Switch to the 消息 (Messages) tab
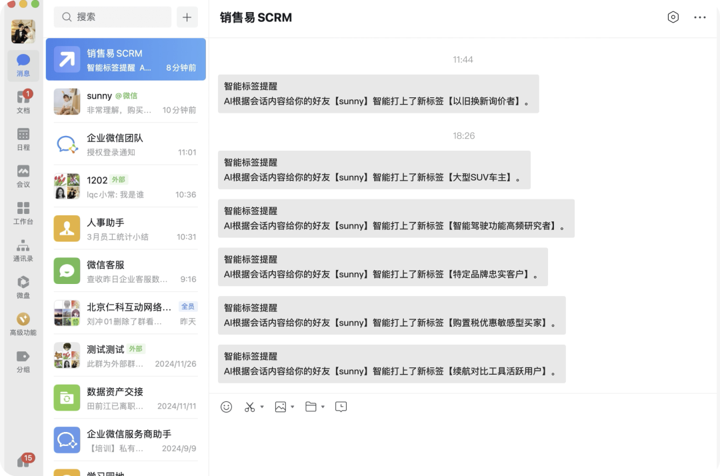 [x=23, y=65]
